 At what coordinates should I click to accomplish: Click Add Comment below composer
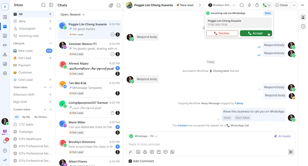[141, 161]
